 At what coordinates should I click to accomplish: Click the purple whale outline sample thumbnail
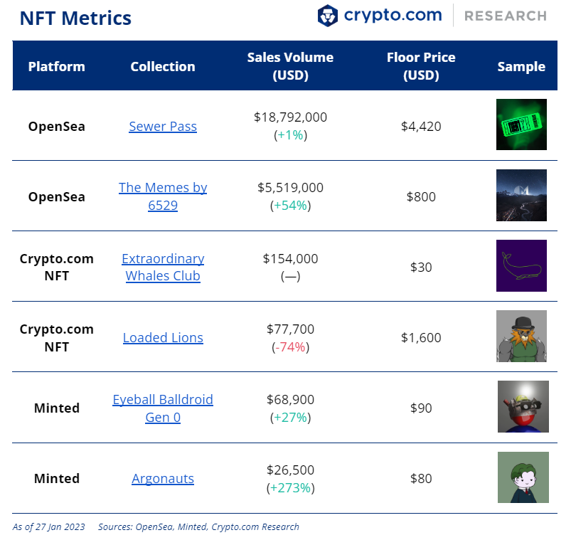(521, 265)
